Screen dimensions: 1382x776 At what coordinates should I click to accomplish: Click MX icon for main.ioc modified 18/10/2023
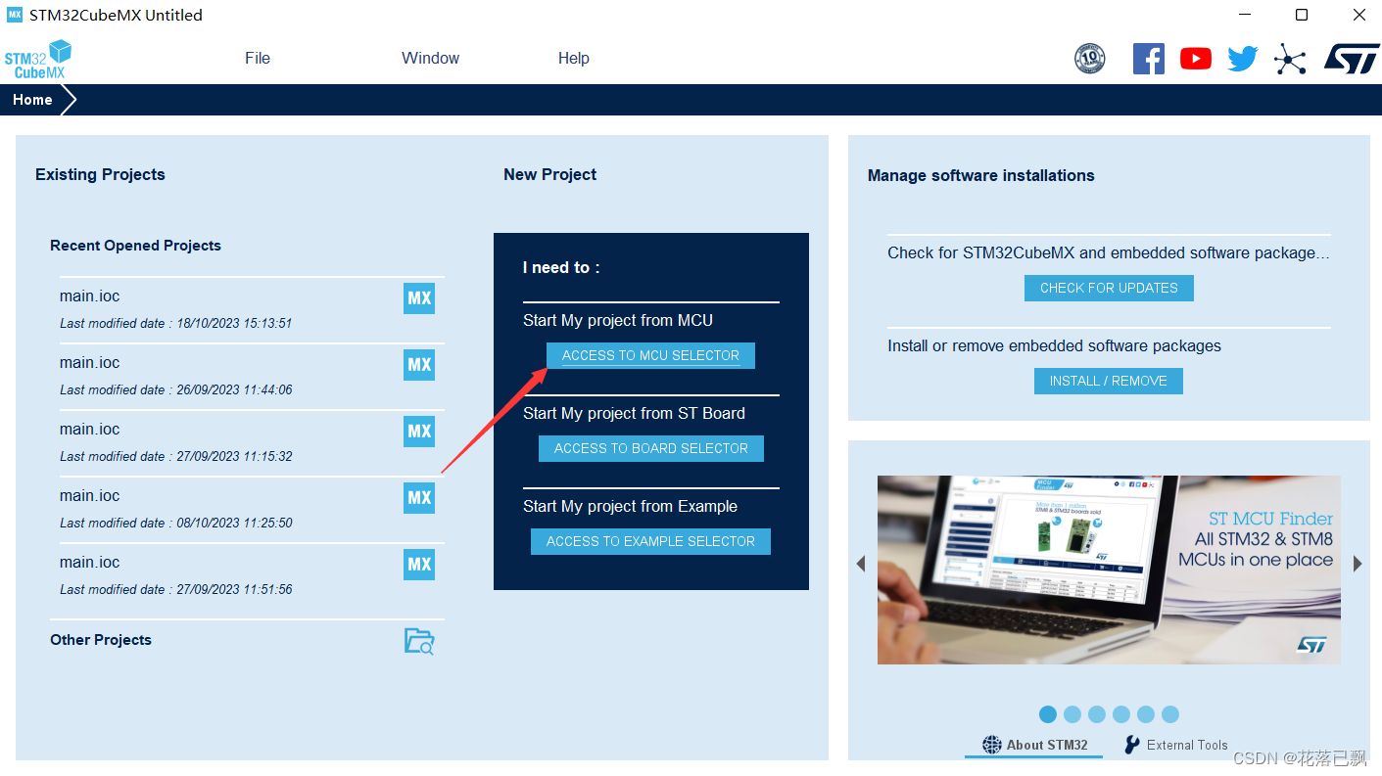[x=419, y=298]
